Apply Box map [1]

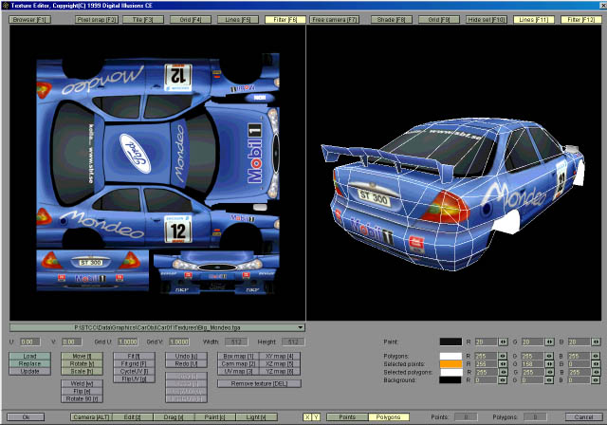click(238, 356)
